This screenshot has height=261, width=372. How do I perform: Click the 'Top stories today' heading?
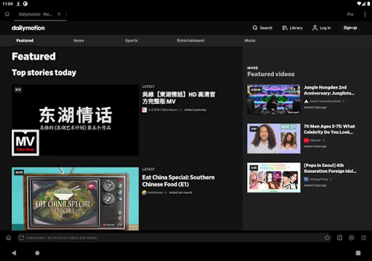(x=44, y=72)
